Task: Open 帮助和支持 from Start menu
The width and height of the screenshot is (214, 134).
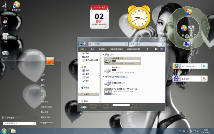Action: point(45,117)
